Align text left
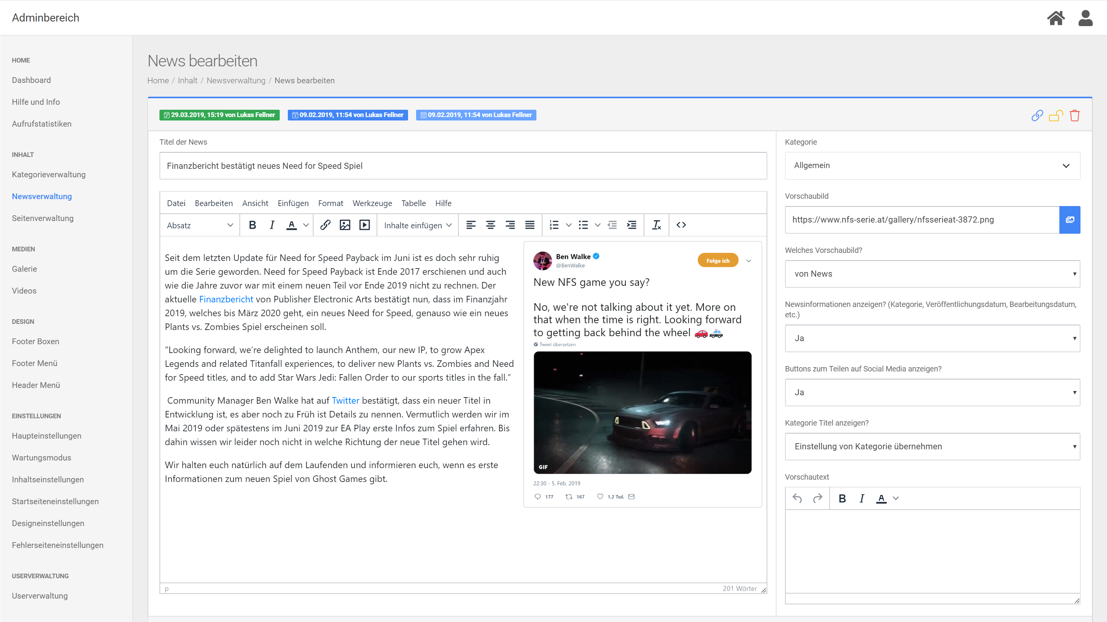The image size is (1107, 622). pyautogui.click(x=471, y=225)
